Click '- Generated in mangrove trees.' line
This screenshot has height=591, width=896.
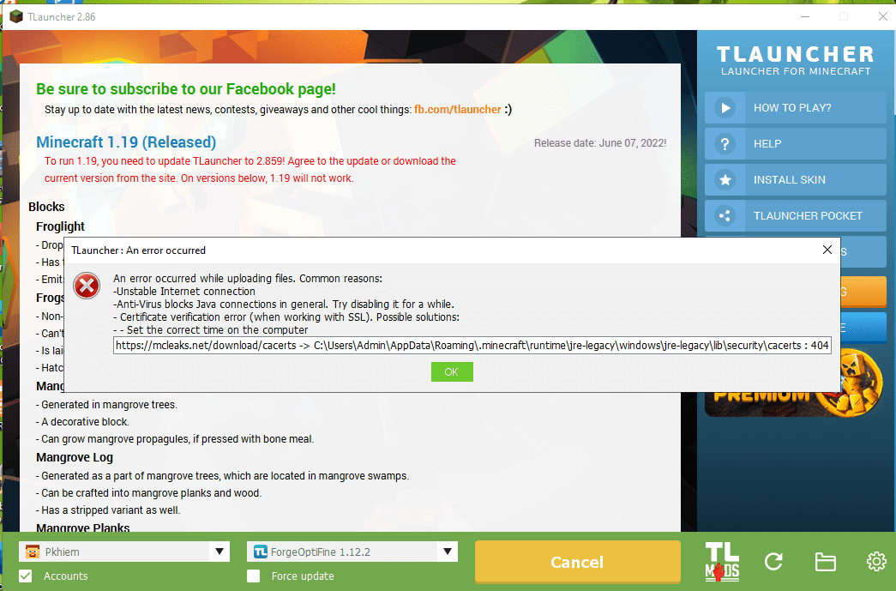pyautogui.click(x=107, y=405)
